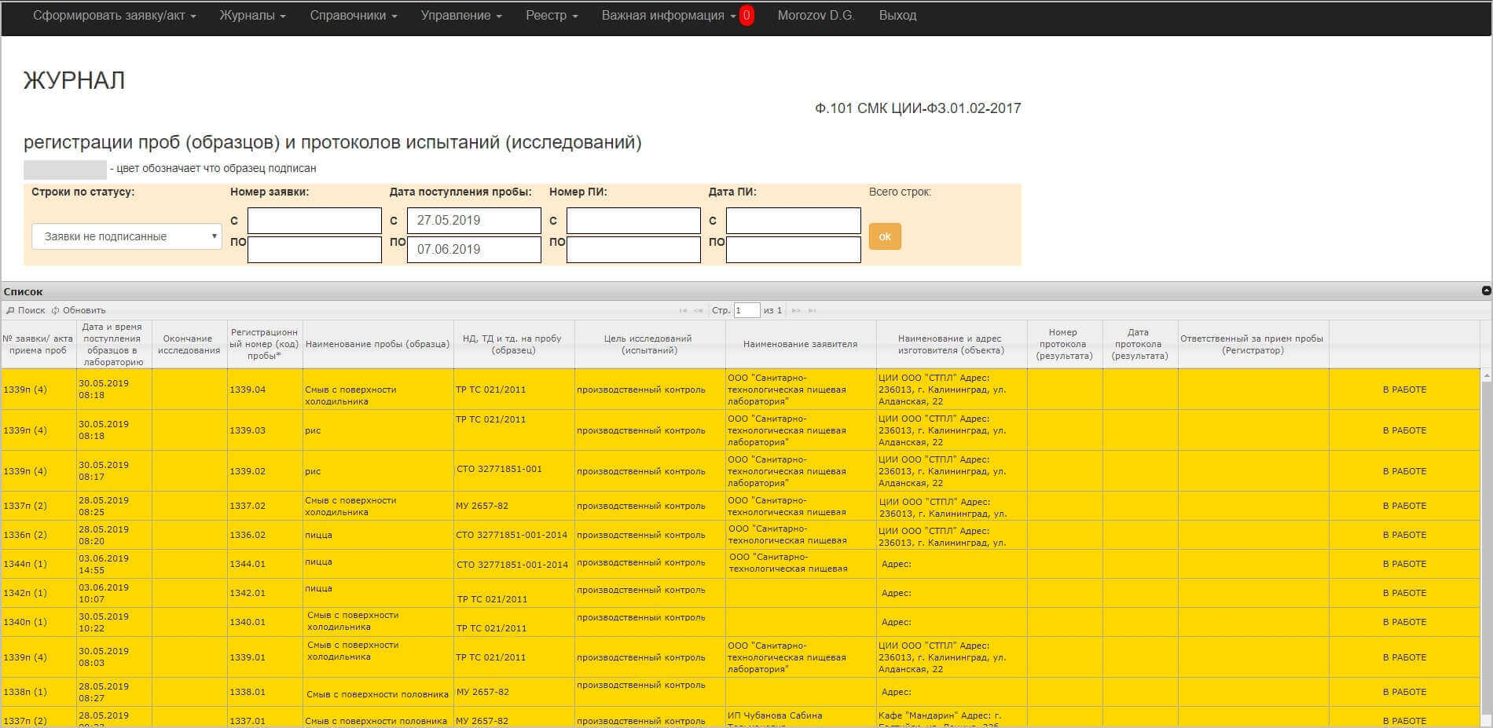Open the Журналы dropdown menu

(x=252, y=16)
